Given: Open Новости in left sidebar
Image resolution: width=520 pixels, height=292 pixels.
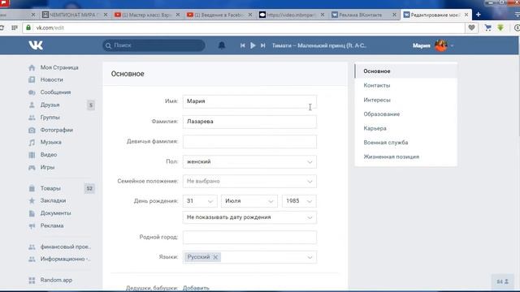Looking at the screenshot, I should pos(52,79).
